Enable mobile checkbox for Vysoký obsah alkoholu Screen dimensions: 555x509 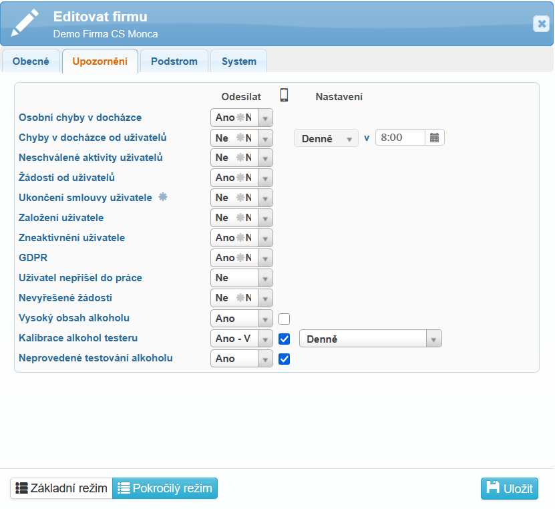[284, 319]
